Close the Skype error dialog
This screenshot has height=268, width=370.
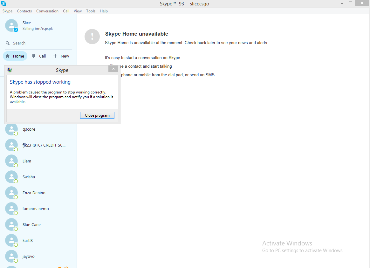113,69
